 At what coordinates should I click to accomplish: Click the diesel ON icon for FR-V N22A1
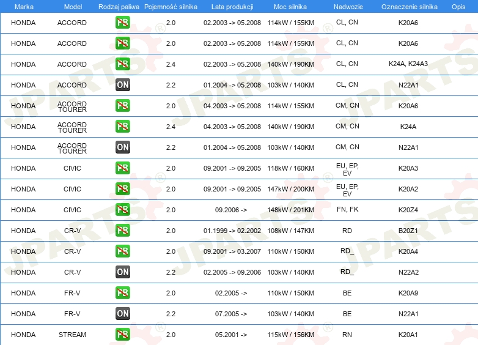123,313
